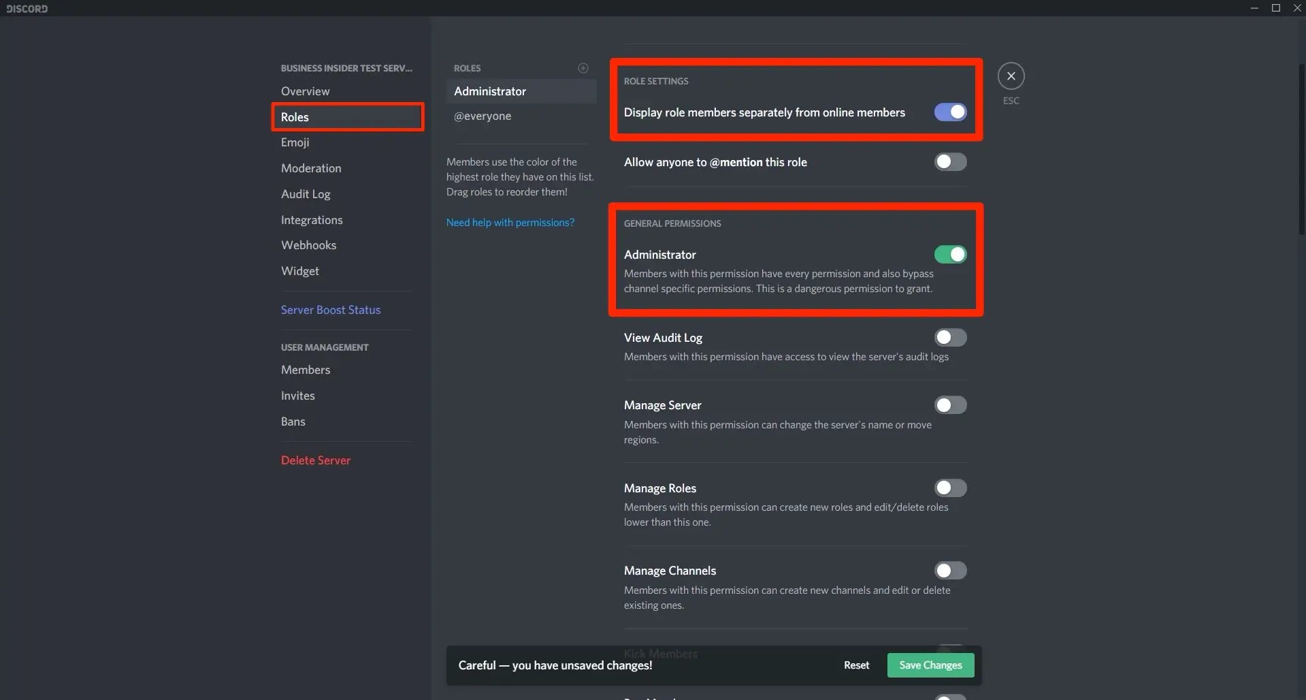1306x700 pixels.
Task: Enable the Manage Roles permission
Action: pyautogui.click(x=951, y=488)
